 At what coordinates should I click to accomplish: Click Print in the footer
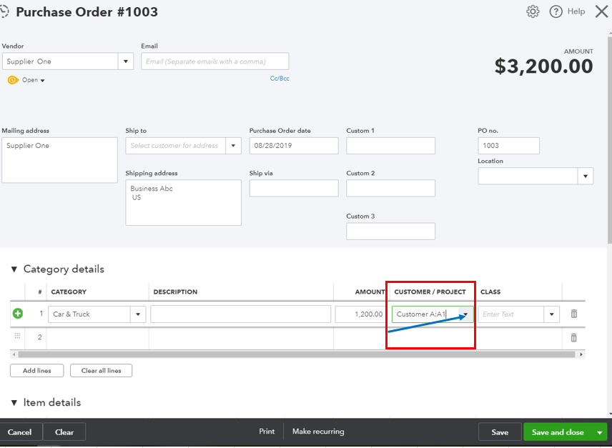pyautogui.click(x=267, y=432)
